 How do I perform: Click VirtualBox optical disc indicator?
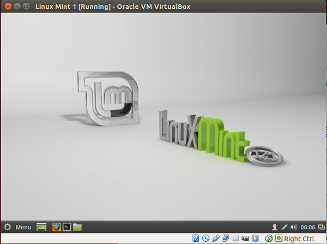tap(205, 239)
